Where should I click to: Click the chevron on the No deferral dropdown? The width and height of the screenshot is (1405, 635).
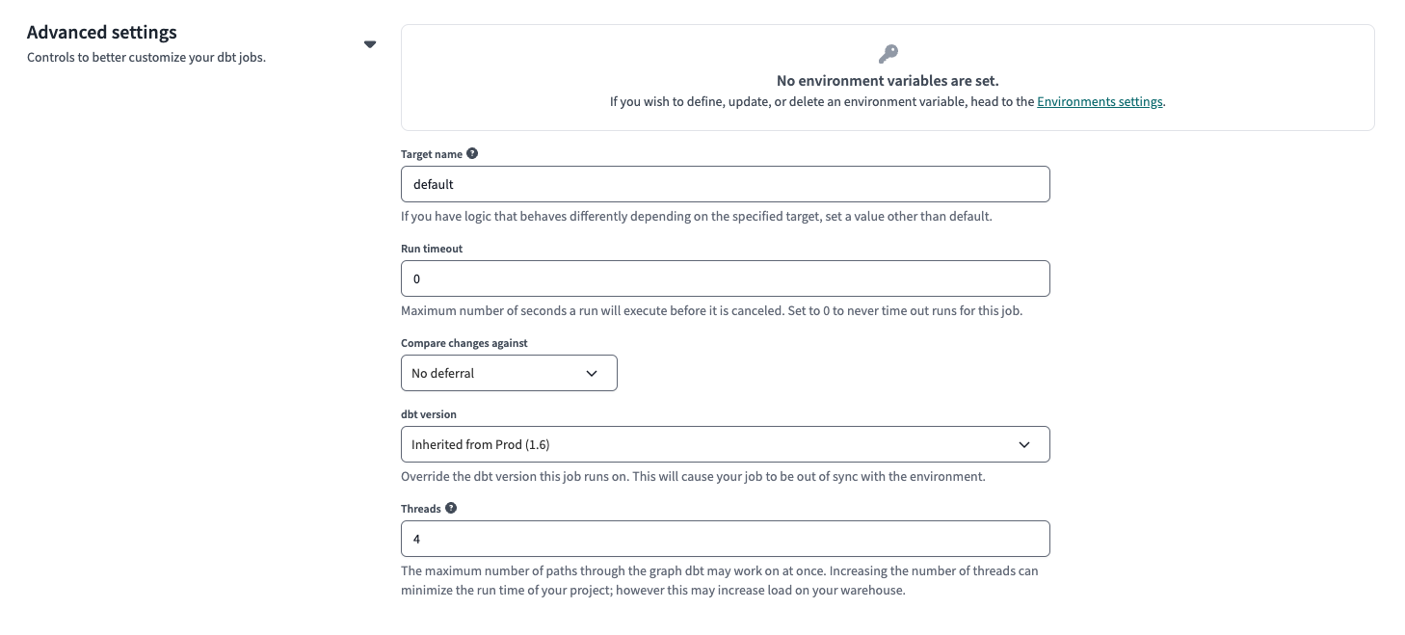[592, 373]
